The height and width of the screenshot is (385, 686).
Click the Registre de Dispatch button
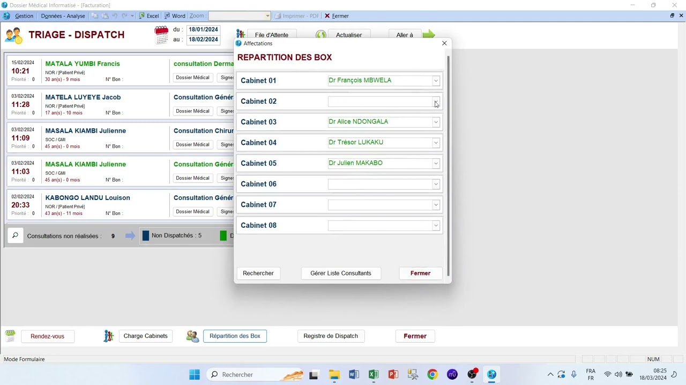331,336
